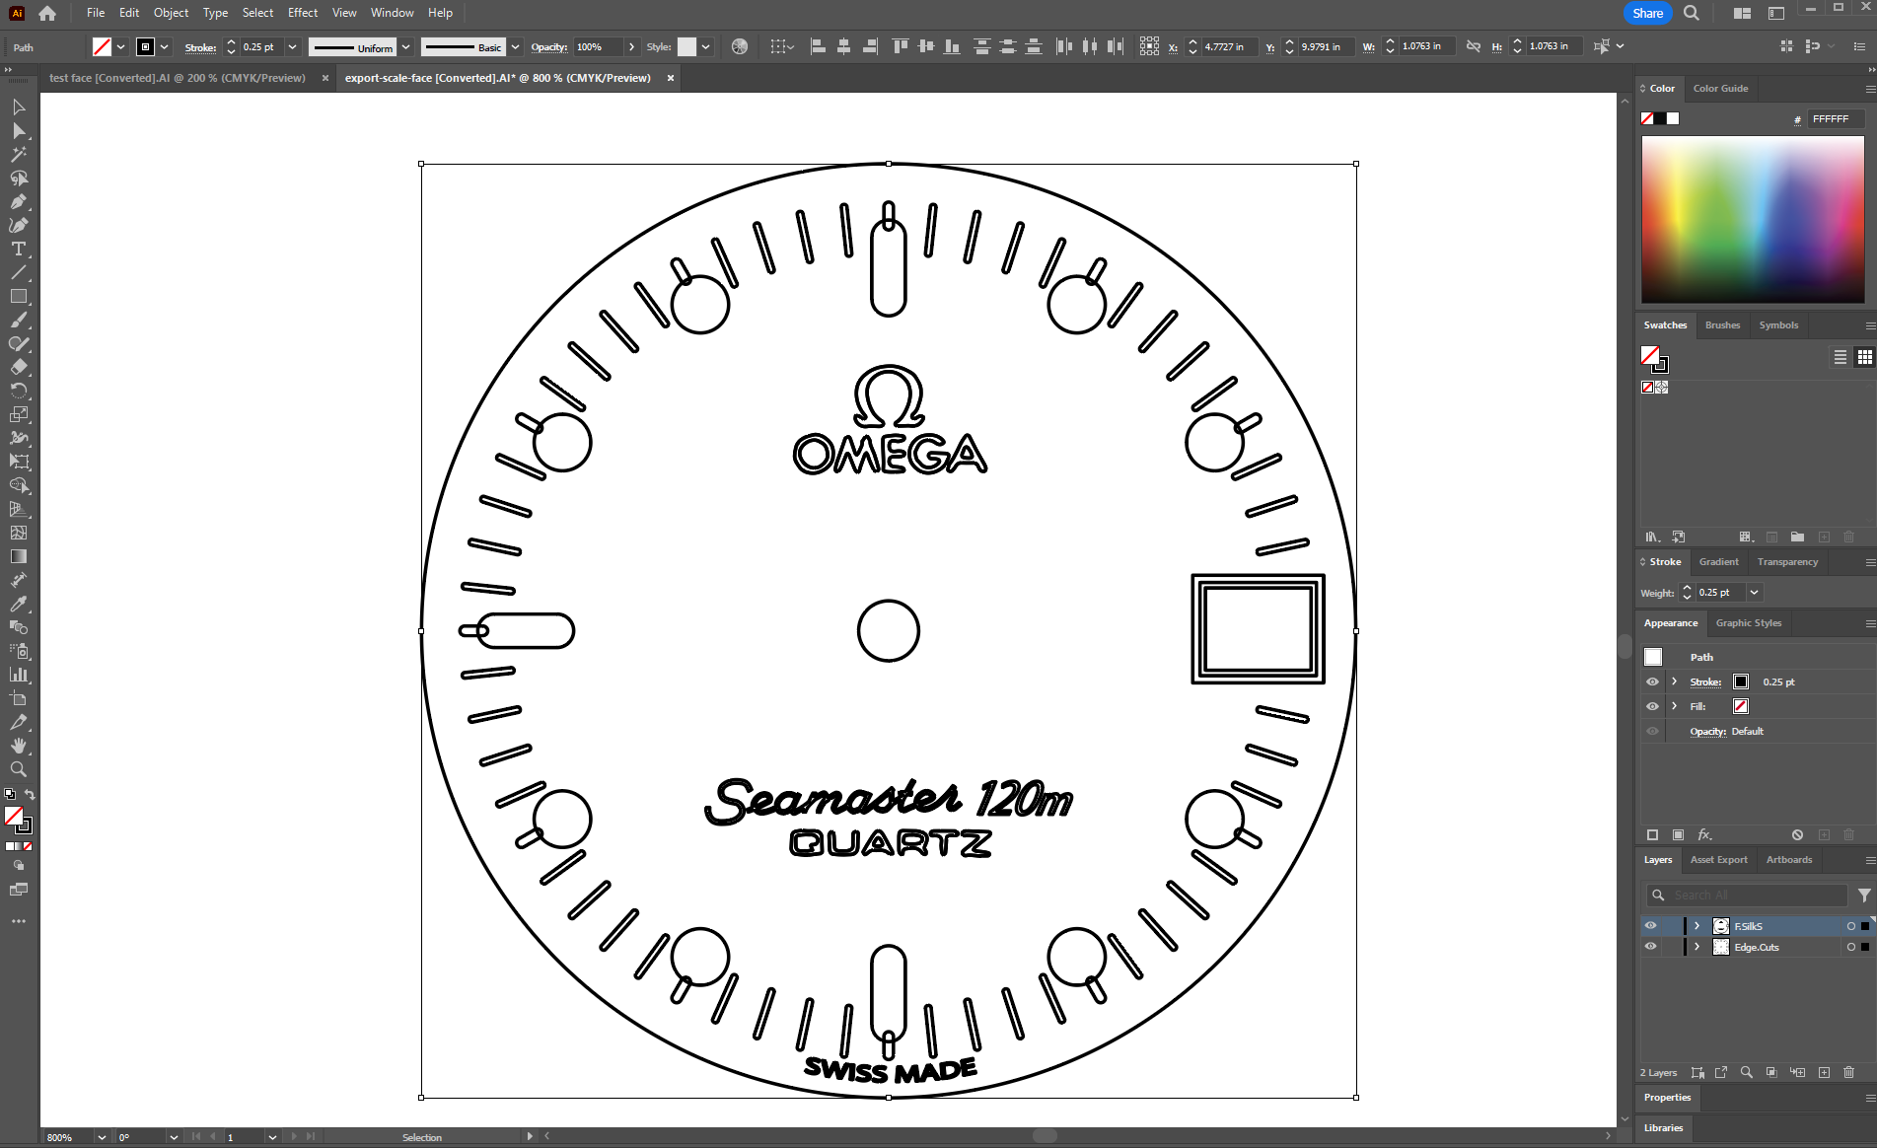Open the Recolor Artwork icon
This screenshot has height=1148, width=1877.
pos(740,46)
